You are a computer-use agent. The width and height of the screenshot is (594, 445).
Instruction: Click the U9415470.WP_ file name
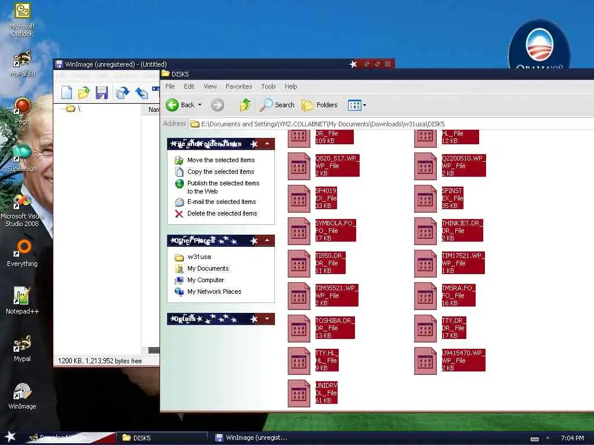point(463,353)
